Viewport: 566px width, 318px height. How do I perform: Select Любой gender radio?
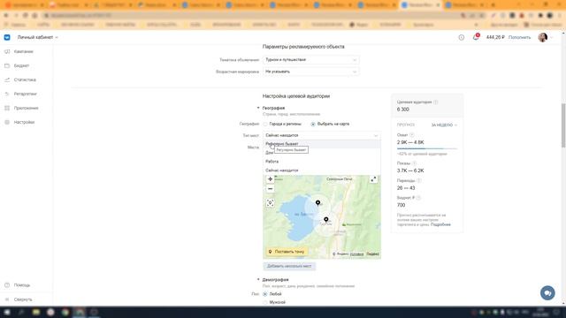[x=265, y=294]
